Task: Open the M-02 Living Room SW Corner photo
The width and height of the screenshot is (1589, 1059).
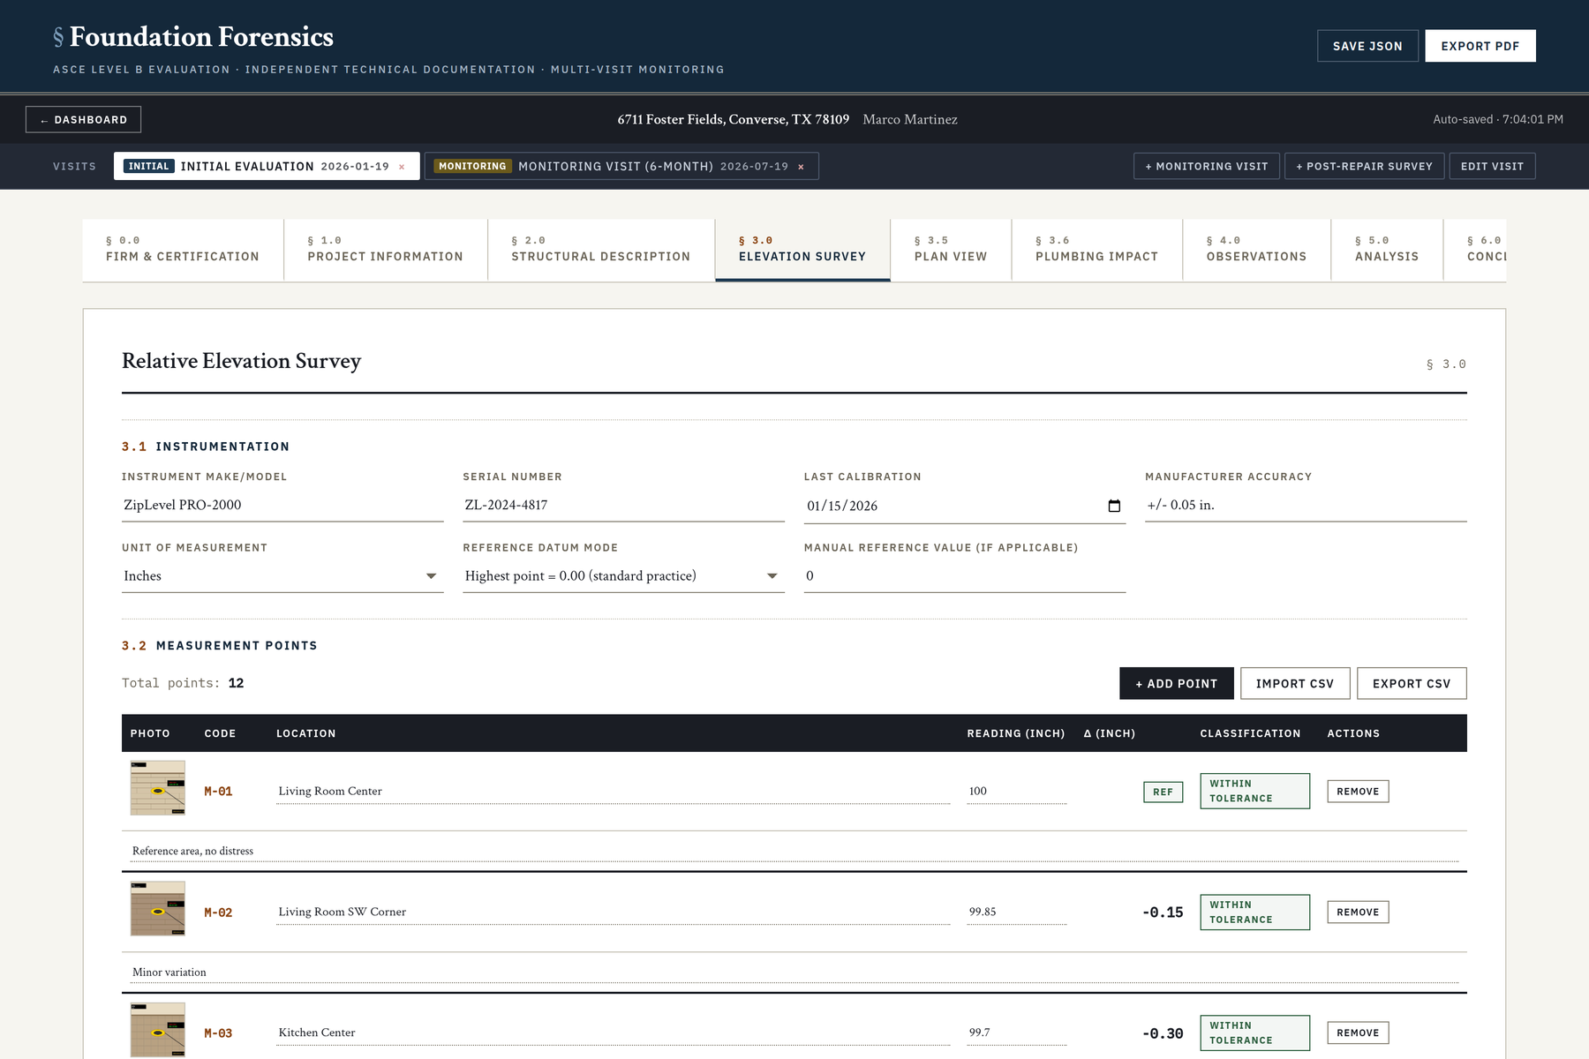Action: tap(158, 909)
